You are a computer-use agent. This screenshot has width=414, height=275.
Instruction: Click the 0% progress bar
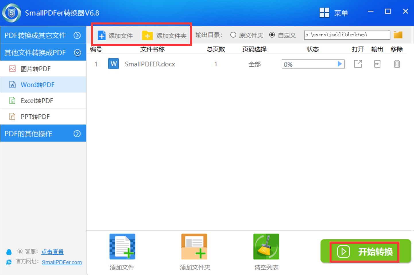point(313,64)
